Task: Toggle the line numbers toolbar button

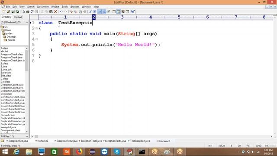Action: (100, 12)
